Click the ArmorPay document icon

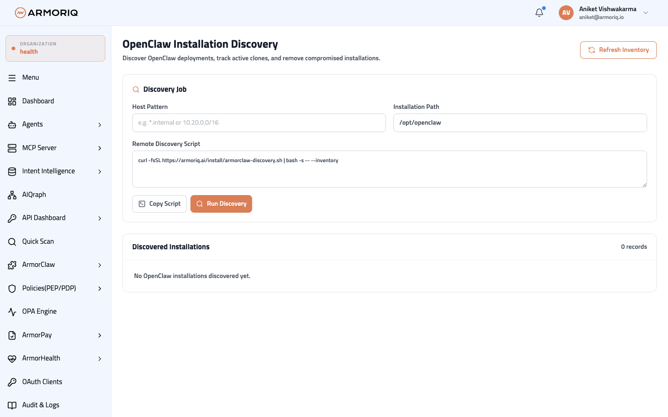click(x=12, y=335)
